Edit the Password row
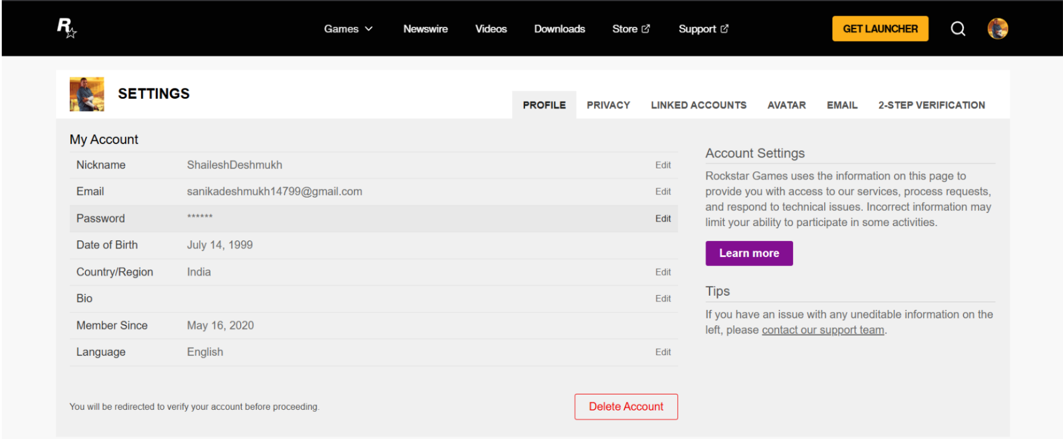 [663, 219]
